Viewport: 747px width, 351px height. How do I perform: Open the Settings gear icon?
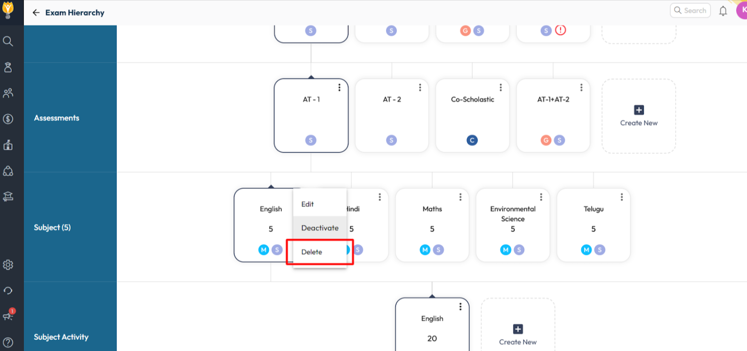[8, 264]
